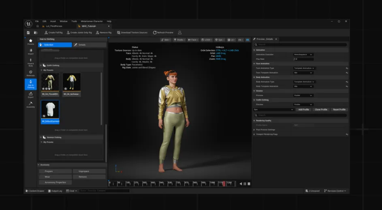Click the Accessory Properties button
This screenshot has width=382, height=210.
[55, 182]
